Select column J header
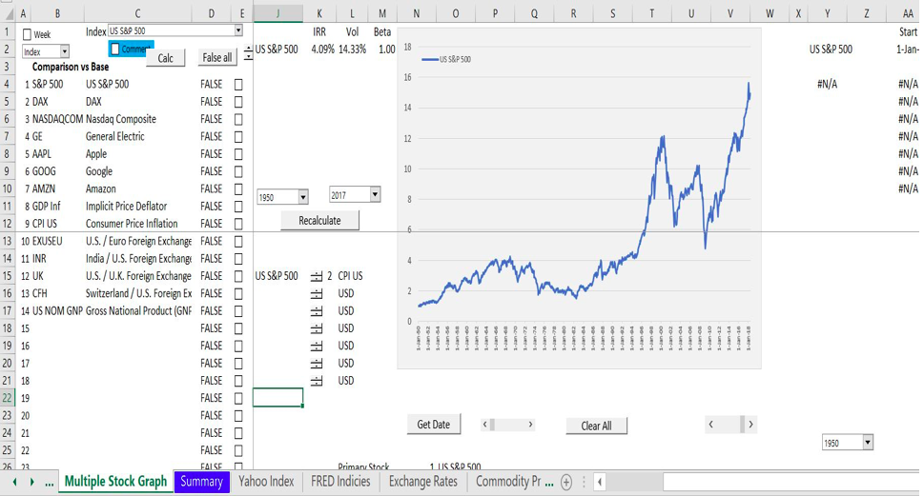Image resolution: width=924 pixels, height=496 pixels. point(278,13)
